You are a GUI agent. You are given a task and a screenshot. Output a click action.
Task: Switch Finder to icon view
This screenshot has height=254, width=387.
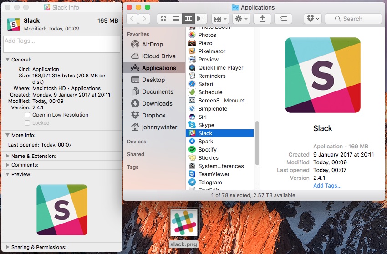163,19
